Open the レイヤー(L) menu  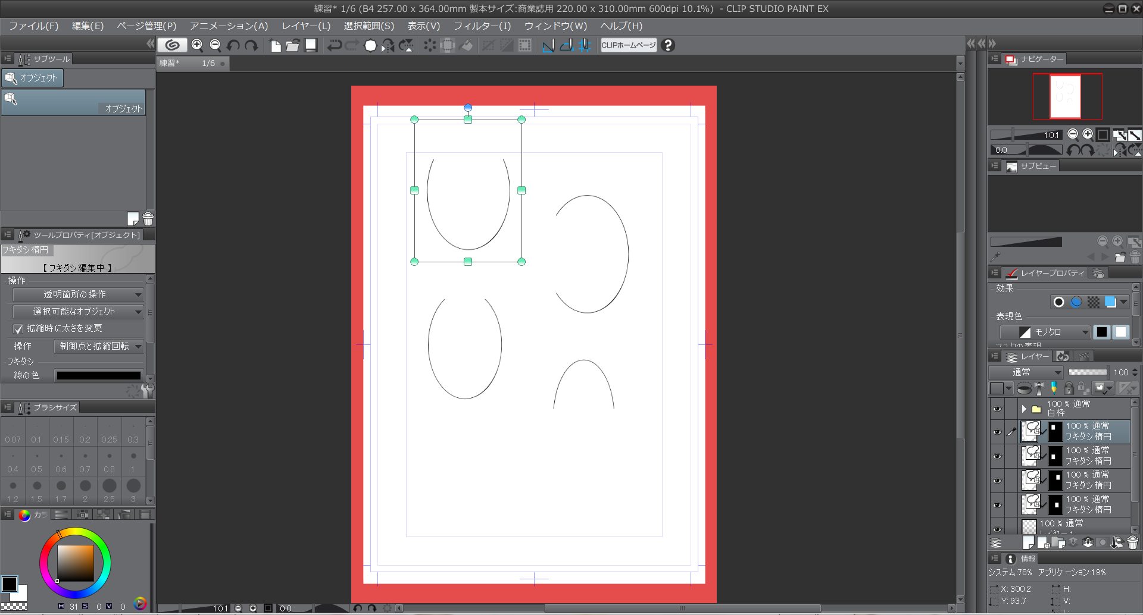[x=306, y=26]
